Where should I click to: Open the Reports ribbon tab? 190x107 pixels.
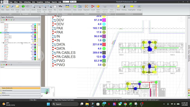54,2
